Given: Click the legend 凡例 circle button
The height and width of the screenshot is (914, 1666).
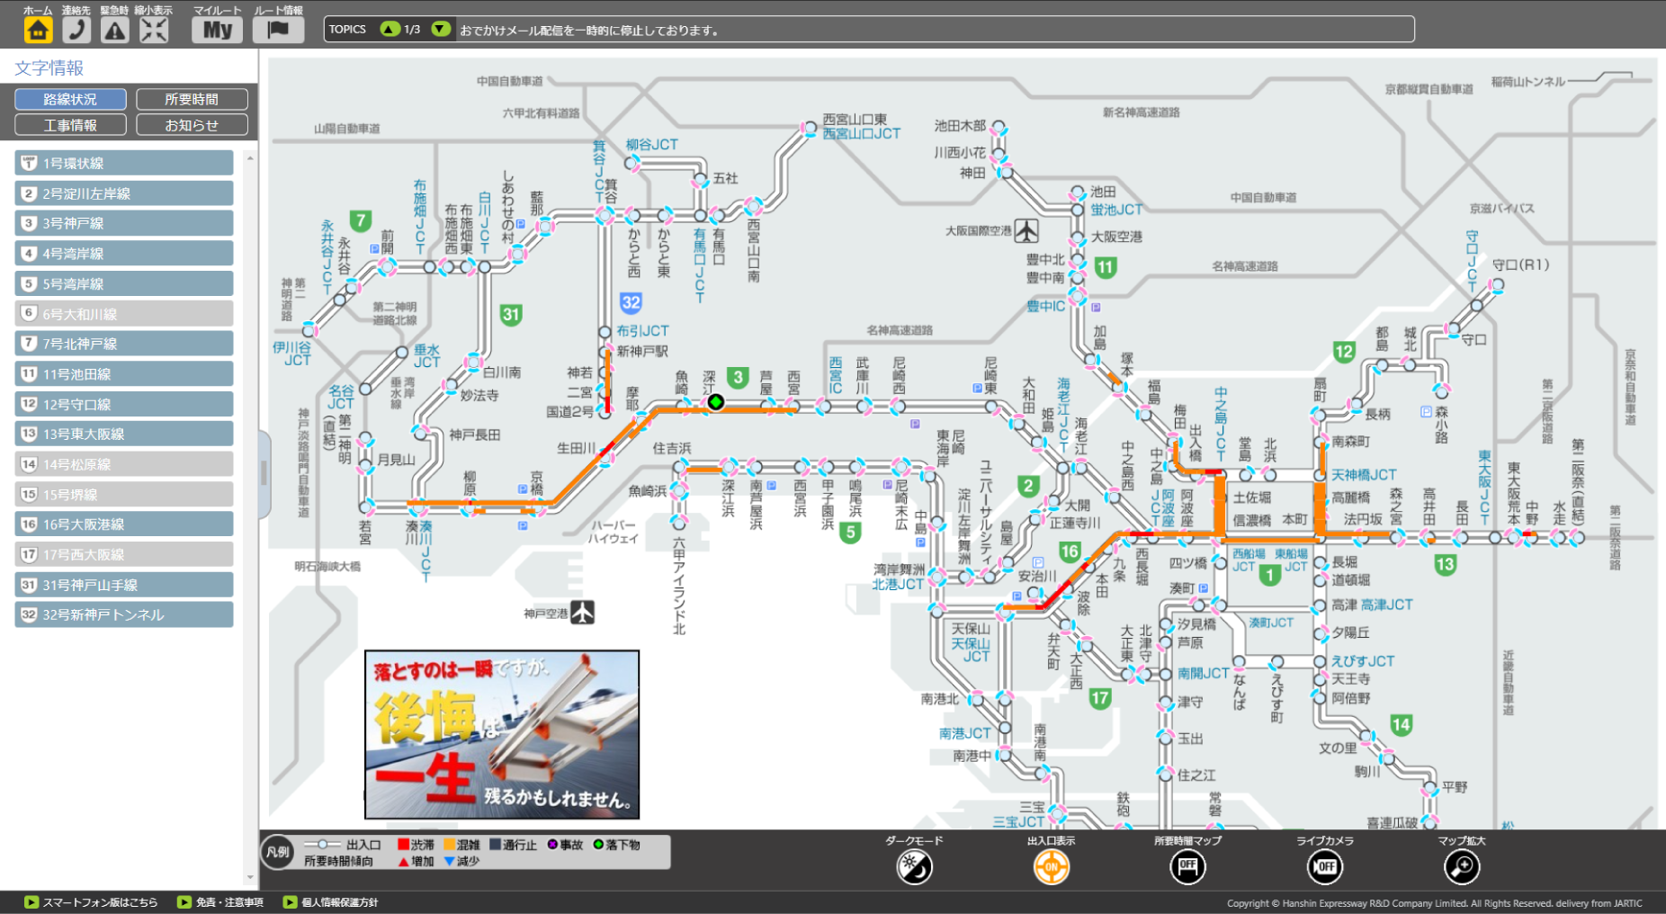Looking at the screenshot, I should pyautogui.click(x=278, y=852).
